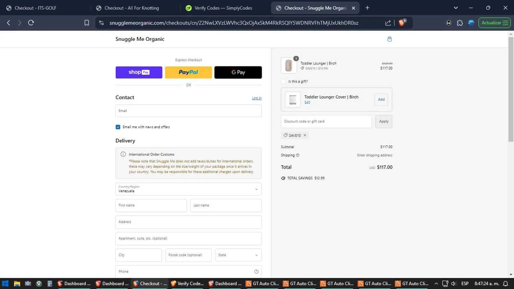The width and height of the screenshot is (514, 289).
Task: Open the extensions puzzle icon
Action: coord(460,23)
